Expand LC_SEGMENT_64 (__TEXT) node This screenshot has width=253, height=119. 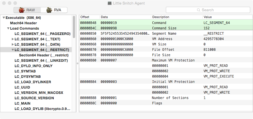(13, 39)
